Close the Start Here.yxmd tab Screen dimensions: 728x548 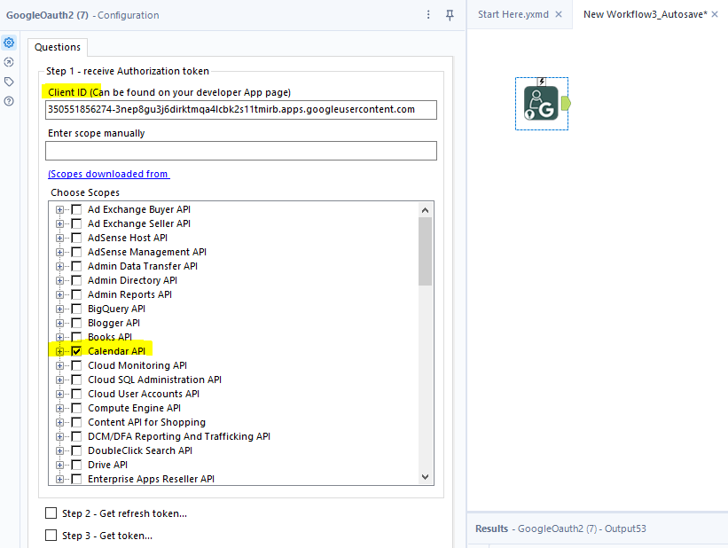point(559,14)
